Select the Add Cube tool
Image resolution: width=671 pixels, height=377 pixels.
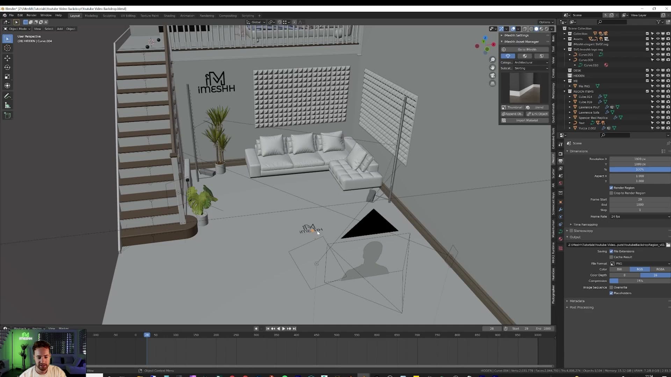click(x=7, y=116)
